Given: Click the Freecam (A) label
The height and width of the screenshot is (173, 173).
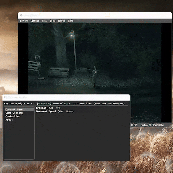Looking at the screenshot, I should coord(45,108).
